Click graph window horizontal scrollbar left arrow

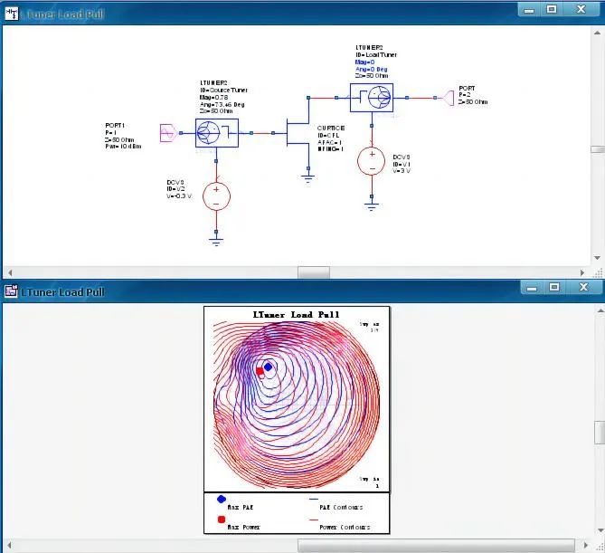(10, 545)
